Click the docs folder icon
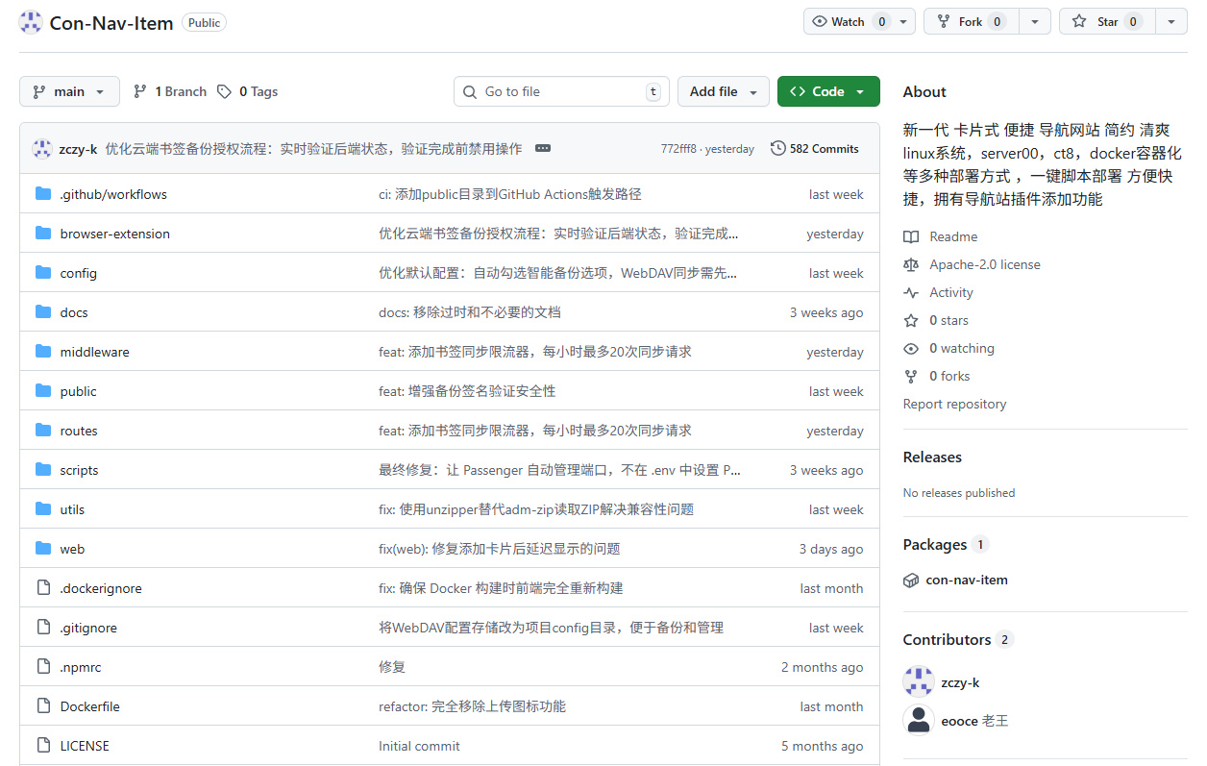This screenshot has height=766, width=1207. tap(43, 312)
